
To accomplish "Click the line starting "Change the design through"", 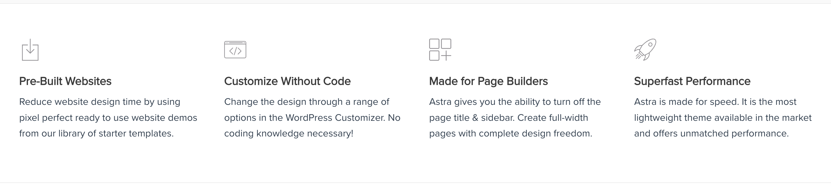I will click(307, 102).
